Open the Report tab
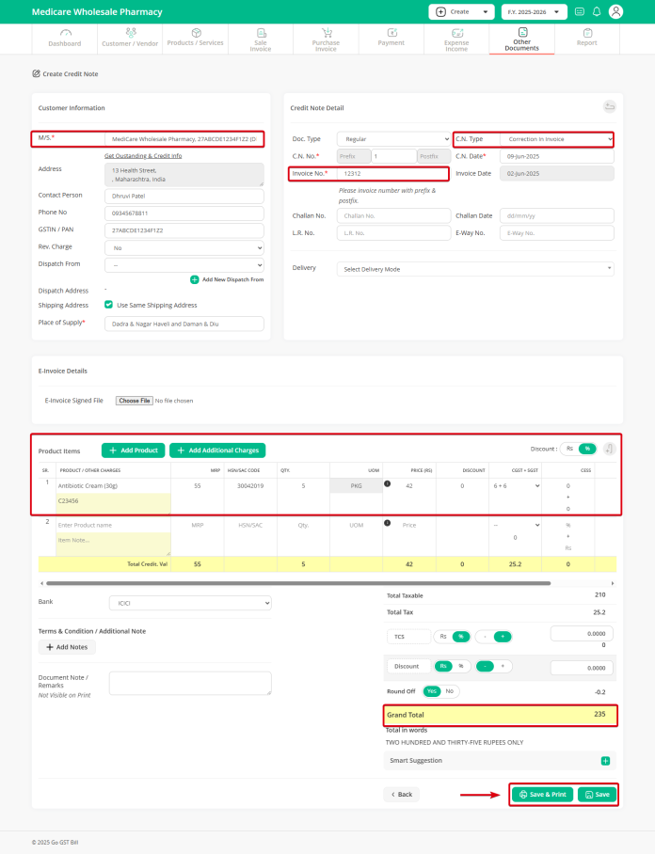655x854 pixels. point(586,39)
